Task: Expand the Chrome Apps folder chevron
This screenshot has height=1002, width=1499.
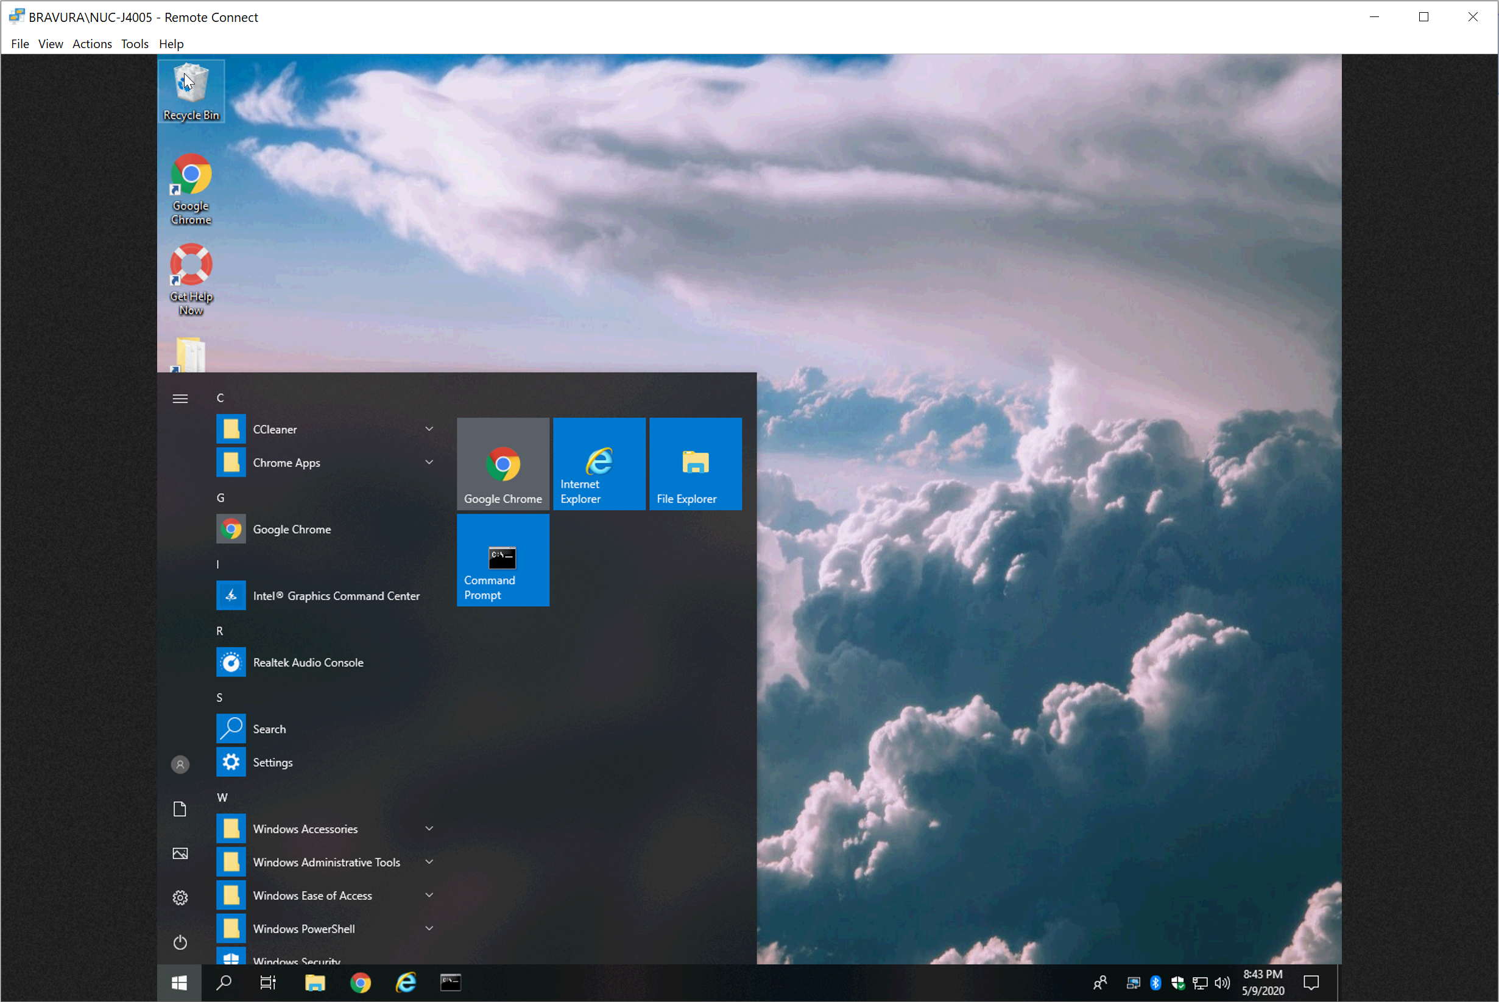Action: (x=429, y=462)
